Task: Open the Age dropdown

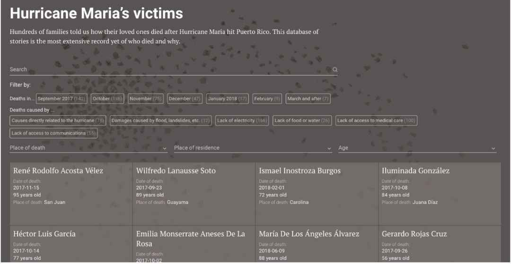Action: [x=417, y=148]
